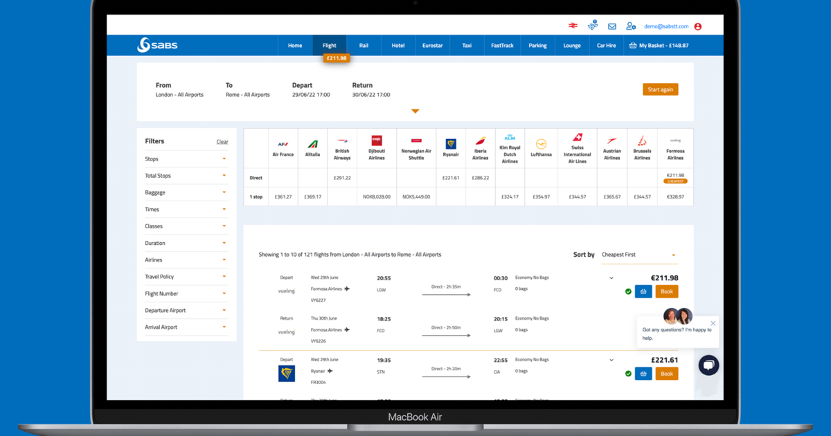Expand details chevron on the €211.98 flight
This screenshot has height=436, width=831.
(611, 277)
